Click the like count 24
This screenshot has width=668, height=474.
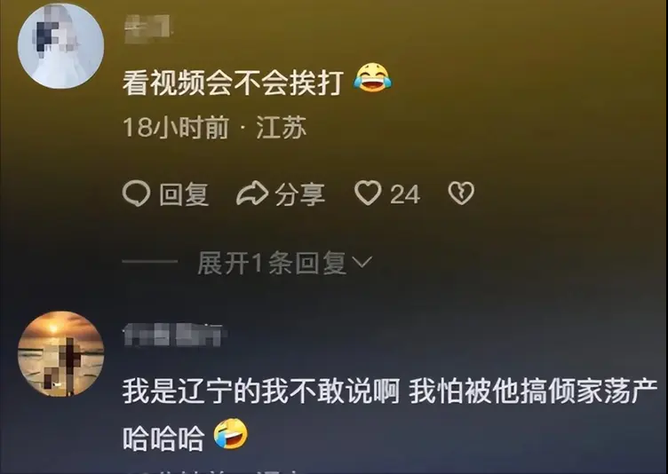405,194
